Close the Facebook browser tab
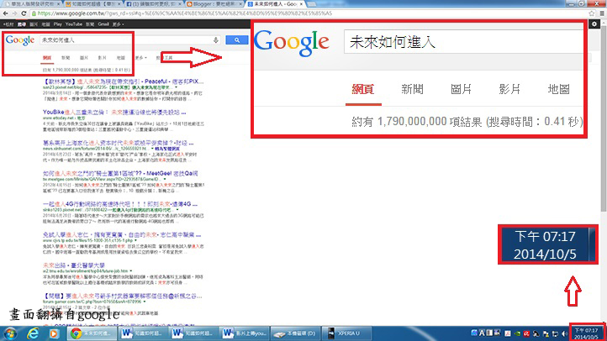The height and width of the screenshot is (341, 607). click(x=180, y=4)
